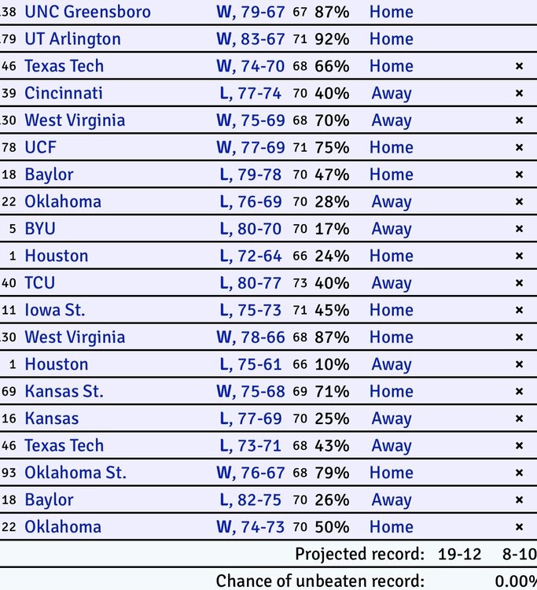Click the × mark in TCU row

point(519,283)
